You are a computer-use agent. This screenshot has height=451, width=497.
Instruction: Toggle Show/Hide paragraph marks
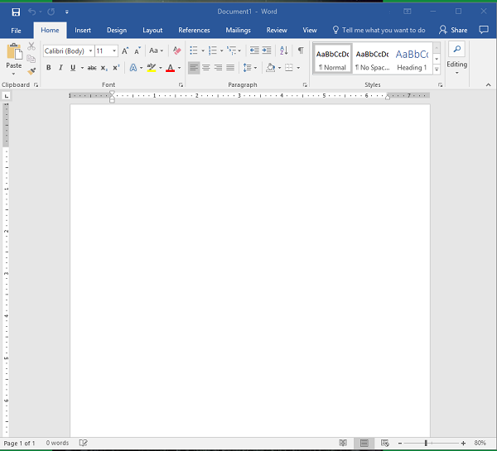point(300,50)
